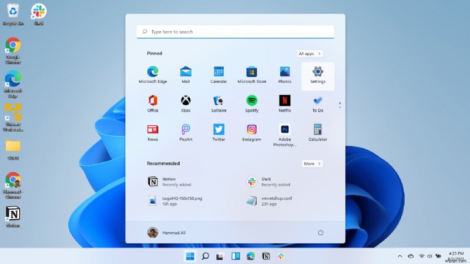Click the Wi-Fi network tray icon
The width and height of the screenshot is (470, 264).
click(x=421, y=256)
